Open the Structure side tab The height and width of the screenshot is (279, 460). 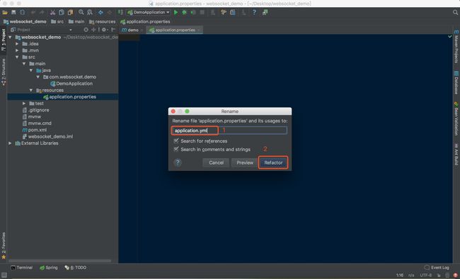point(4,72)
